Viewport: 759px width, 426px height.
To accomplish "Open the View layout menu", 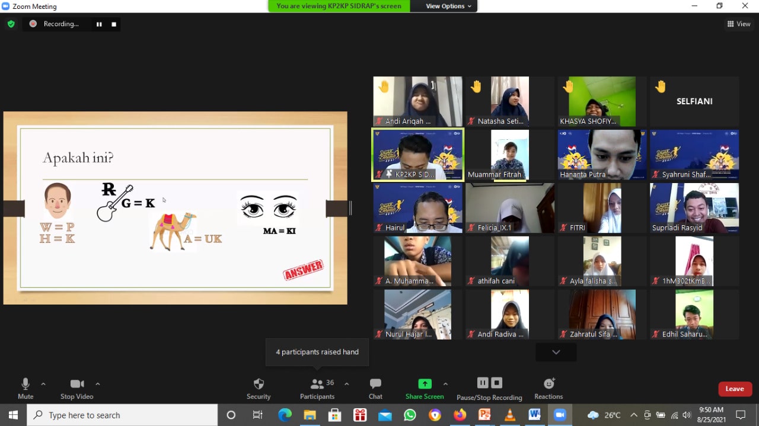I will (739, 24).
